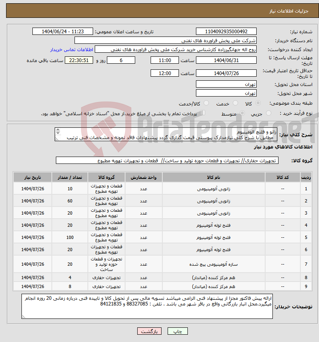The width and height of the screenshot is (319, 342).
Task: Click the گروه کالا column header
Action: [x=106, y=177]
